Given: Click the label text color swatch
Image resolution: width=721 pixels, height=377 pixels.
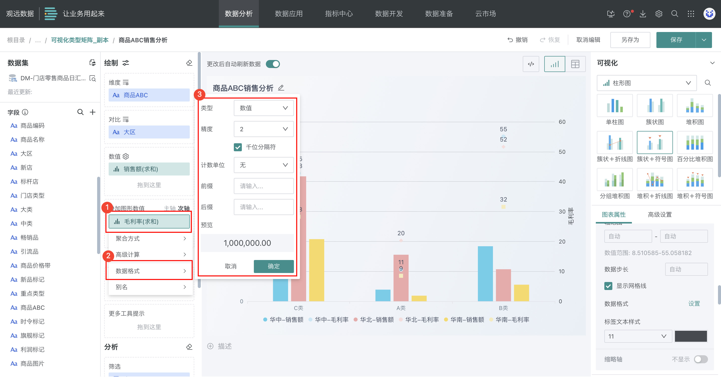Looking at the screenshot, I should tap(690, 336).
